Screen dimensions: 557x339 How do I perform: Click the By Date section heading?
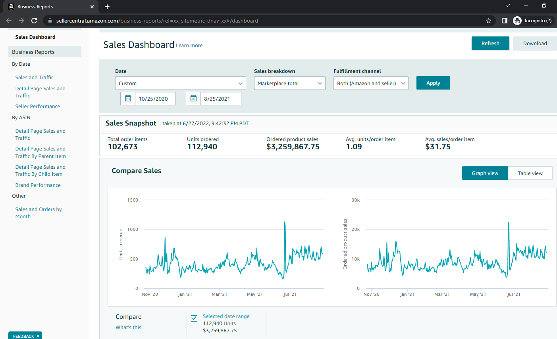21,64
